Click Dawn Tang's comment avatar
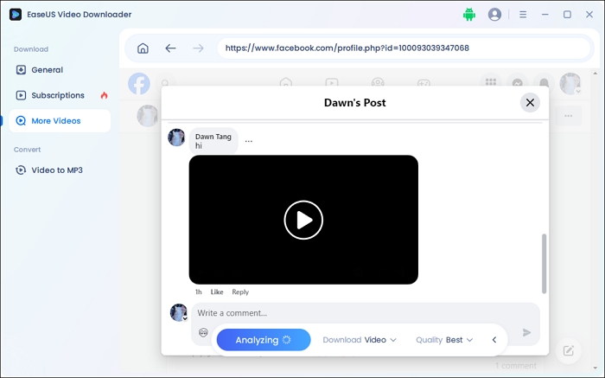Screen dimensions: 605x378 pyautogui.click(x=176, y=138)
